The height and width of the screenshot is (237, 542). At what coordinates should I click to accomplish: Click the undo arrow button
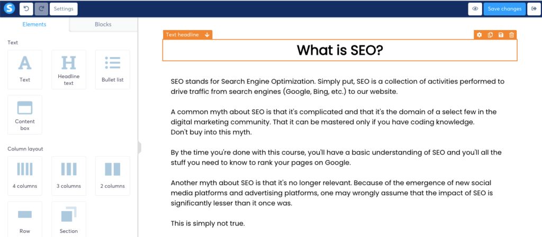click(x=26, y=8)
